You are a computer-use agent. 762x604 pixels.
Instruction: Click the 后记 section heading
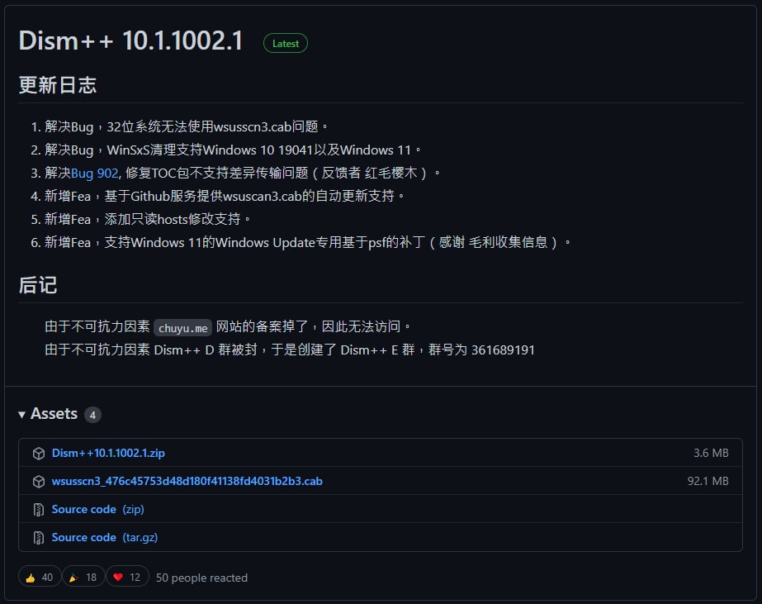click(x=38, y=286)
